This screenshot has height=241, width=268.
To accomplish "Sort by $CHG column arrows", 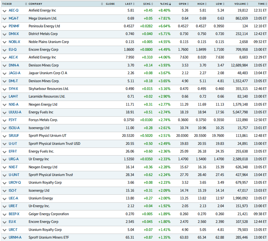I will coord(152,4).
